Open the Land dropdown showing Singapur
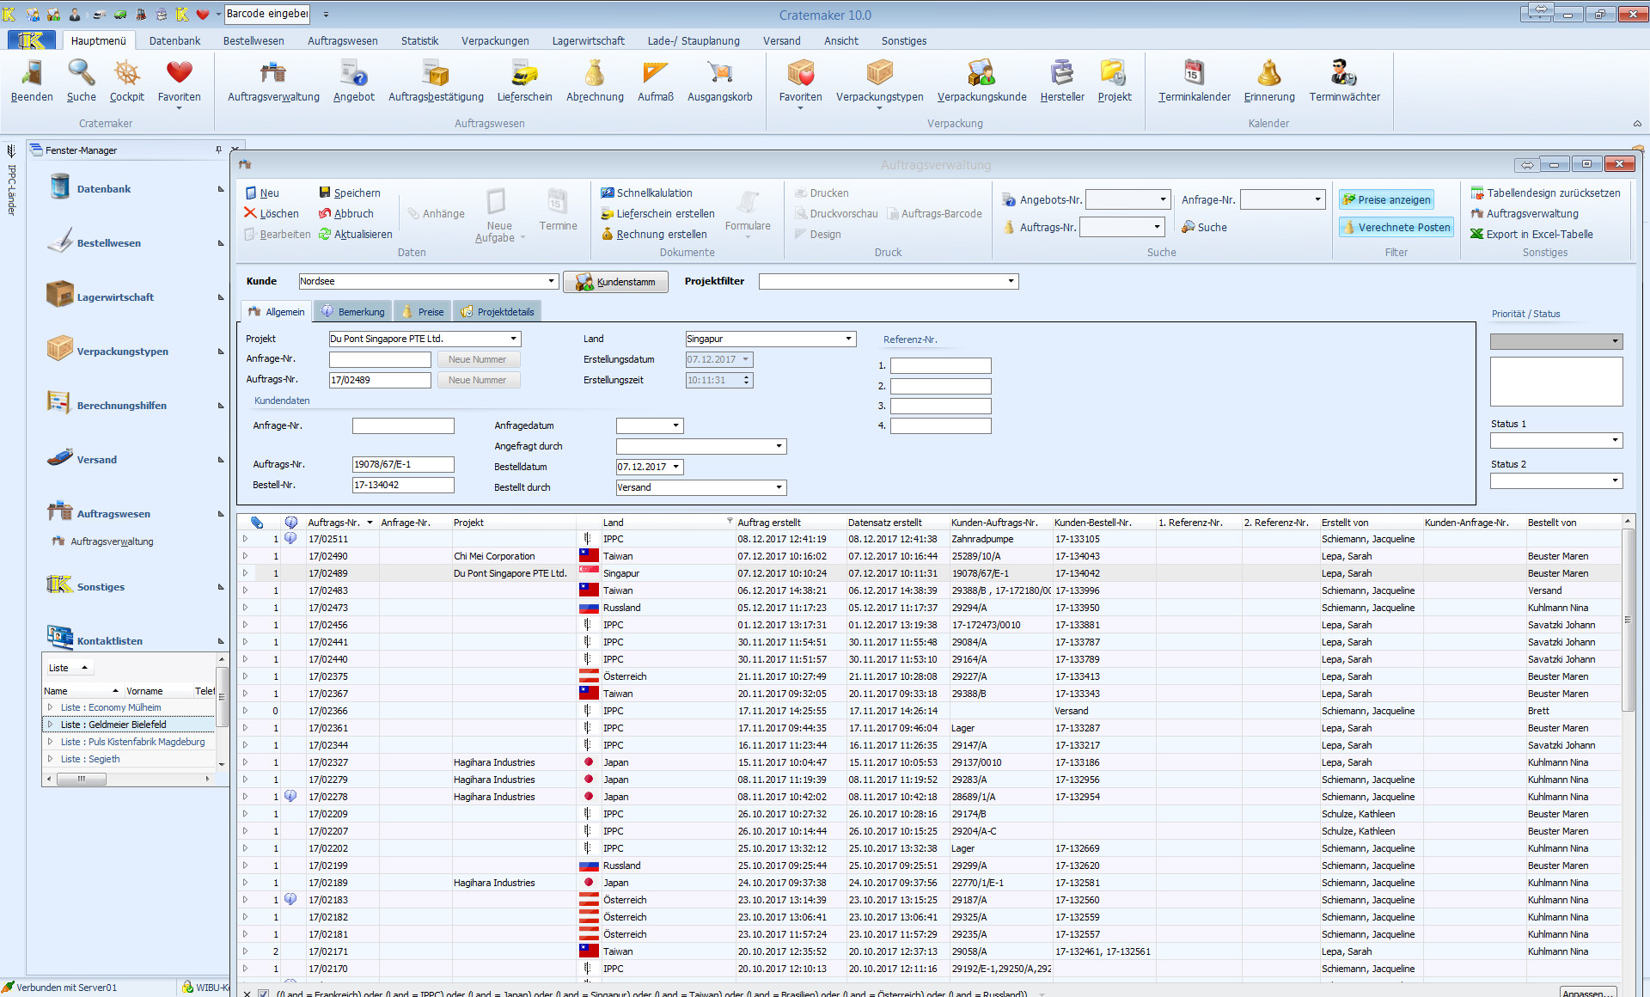Screen dimensions: 1650x997 pos(848,339)
